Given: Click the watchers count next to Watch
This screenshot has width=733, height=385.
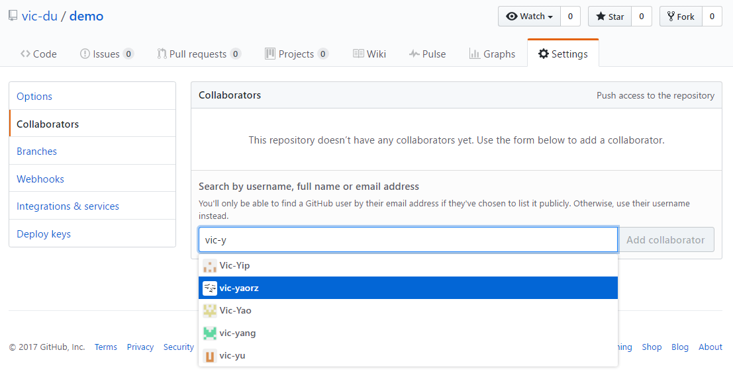Looking at the screenshot, I should click(570, 17).
